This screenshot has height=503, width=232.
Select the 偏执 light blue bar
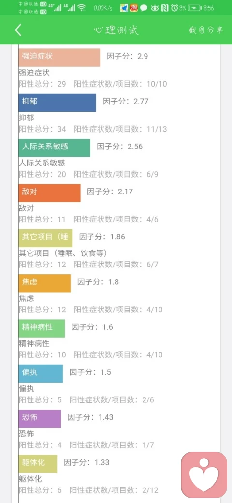click(41, 373)
